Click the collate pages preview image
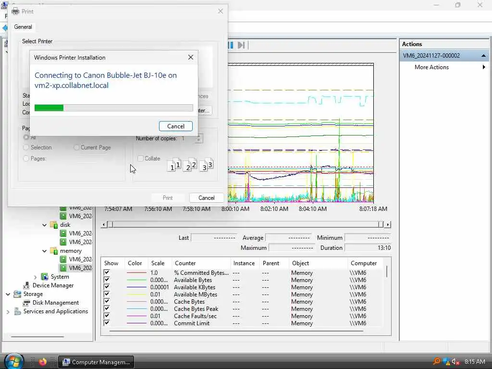 click(x=190, y=165)
